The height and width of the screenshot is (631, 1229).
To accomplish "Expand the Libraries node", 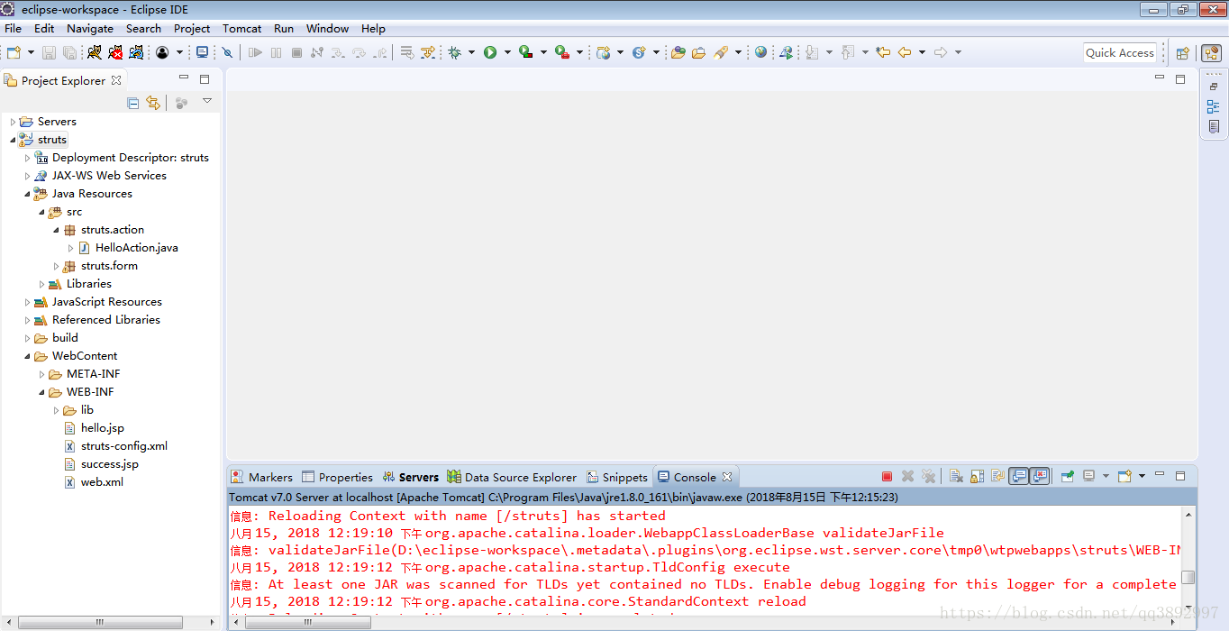I will [x=41, y=284].
